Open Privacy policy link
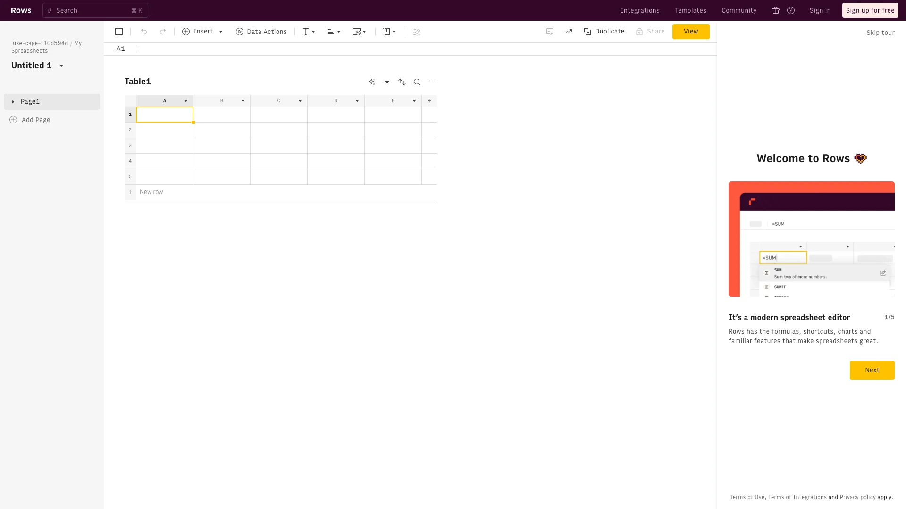 pos(857,497)
